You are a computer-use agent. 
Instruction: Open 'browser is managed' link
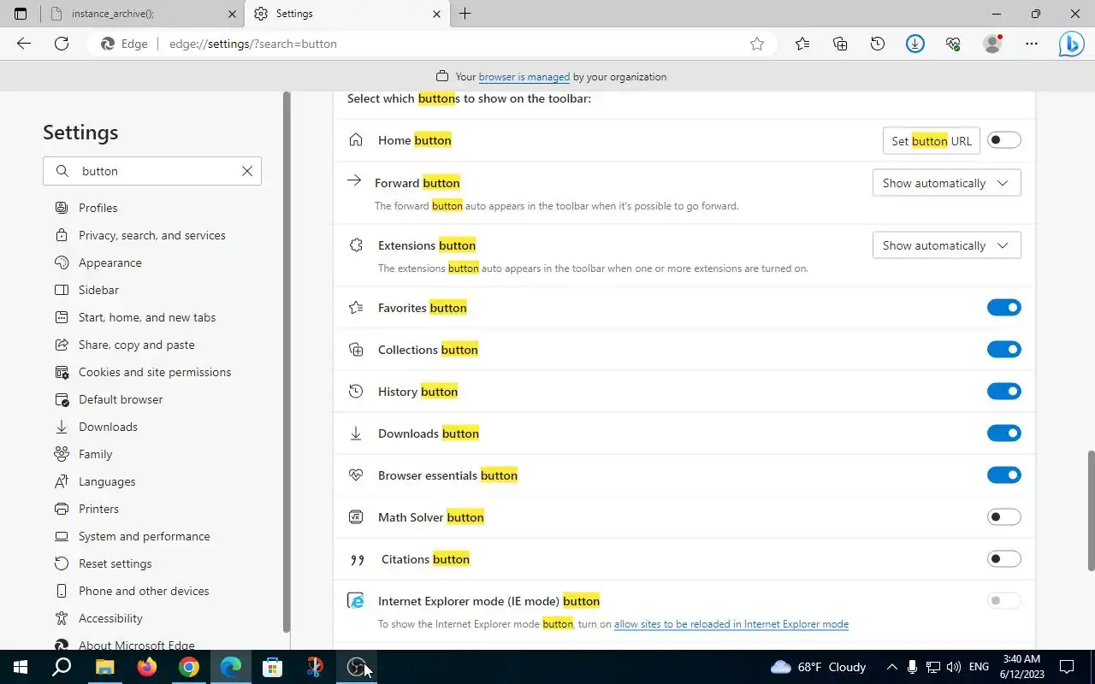coord(524,77)
